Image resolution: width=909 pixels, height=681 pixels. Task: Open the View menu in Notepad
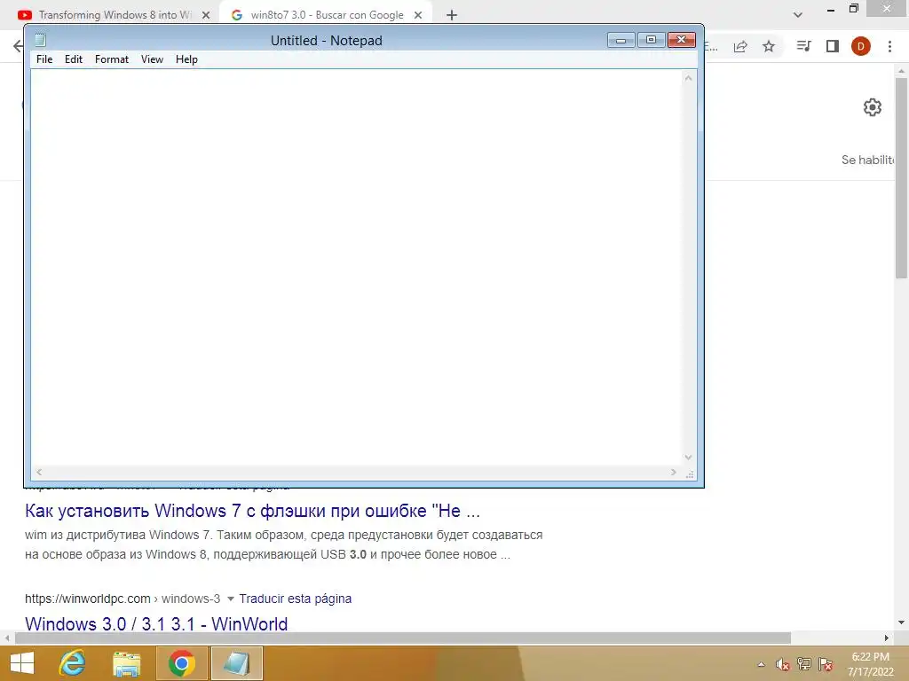point(152,59)
